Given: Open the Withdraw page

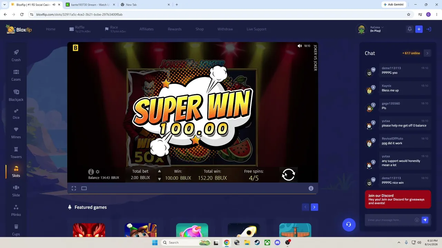Looking at the screenshot, I should 225,29.
